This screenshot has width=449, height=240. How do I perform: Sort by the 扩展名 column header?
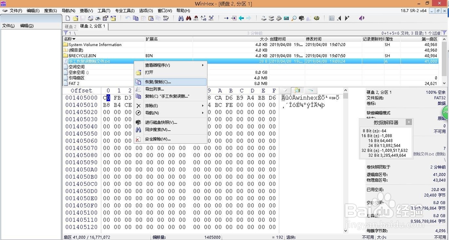(169, 39)
